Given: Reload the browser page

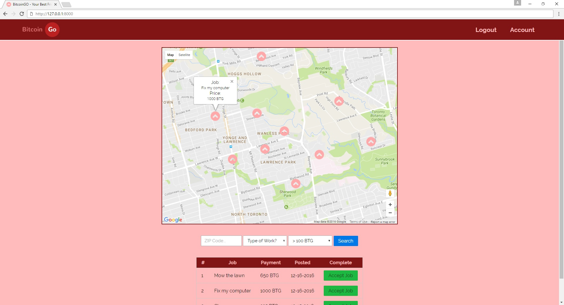Looking at the screenshot, I should 21,14.
